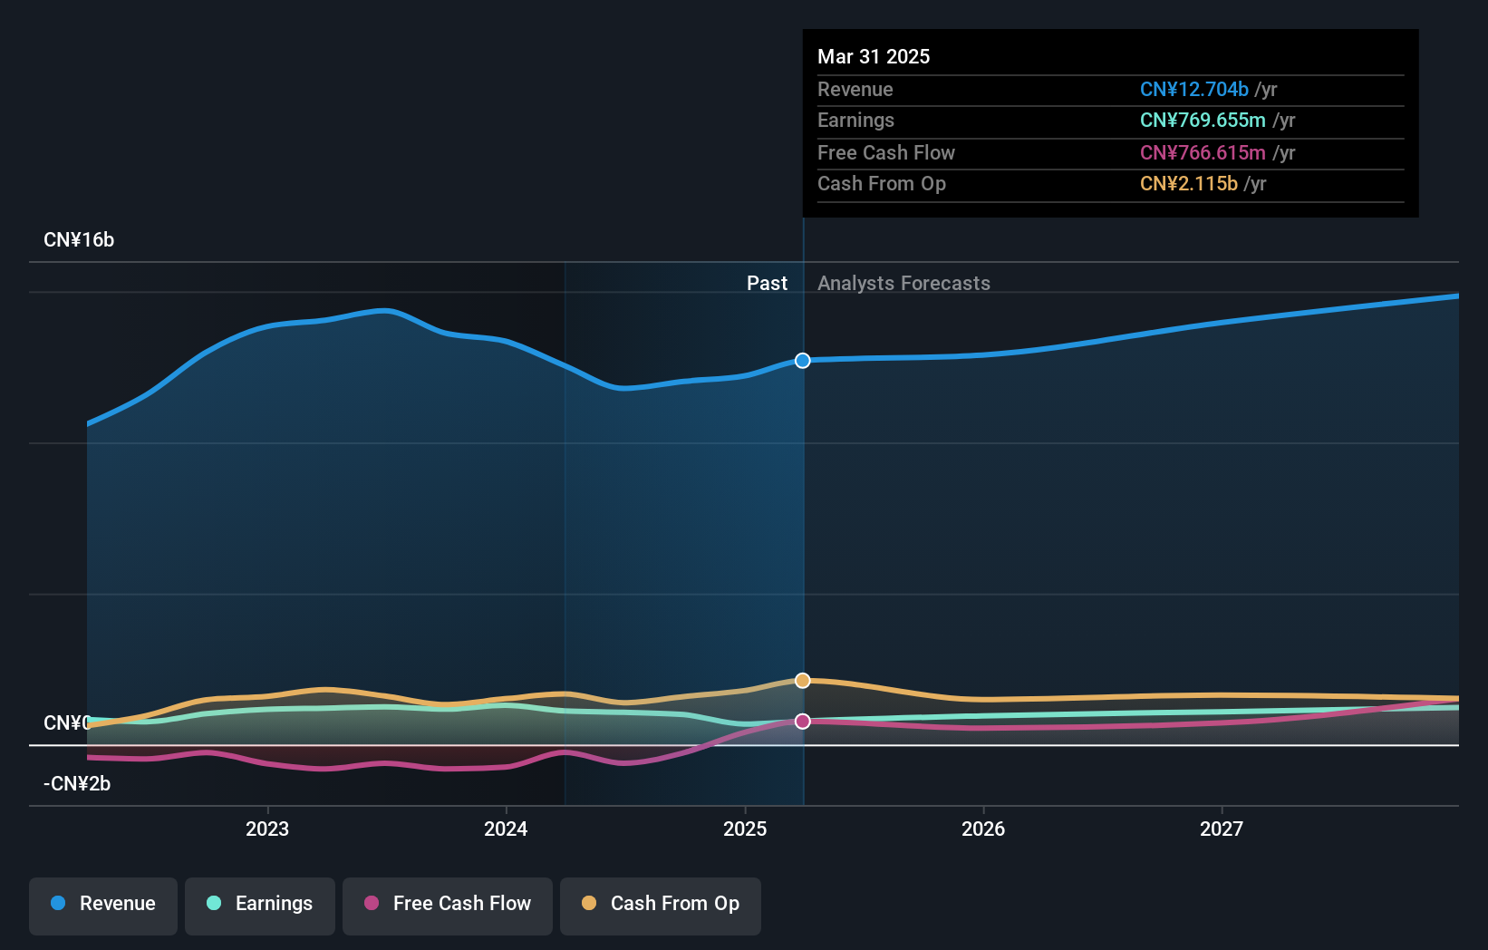Toggle Cash From Op series display
This screenshot has width=1488, height=950.
(660, 905)
